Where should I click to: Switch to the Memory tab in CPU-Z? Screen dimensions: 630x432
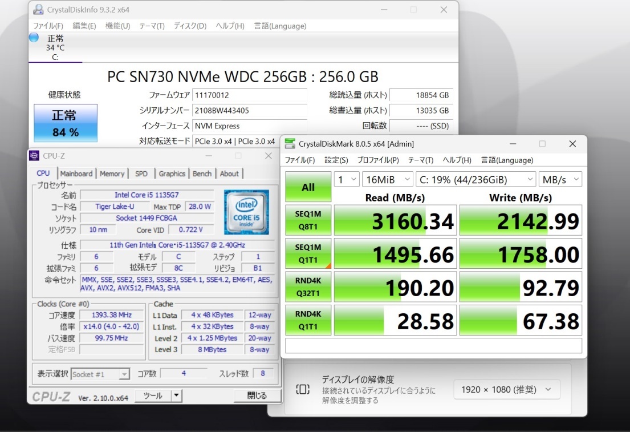click(x=112, y=173)
